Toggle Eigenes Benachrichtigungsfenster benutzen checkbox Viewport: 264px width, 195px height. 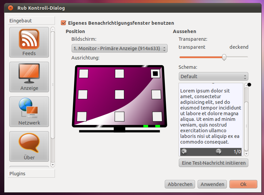pyautogui.click(x=63, y=23)
